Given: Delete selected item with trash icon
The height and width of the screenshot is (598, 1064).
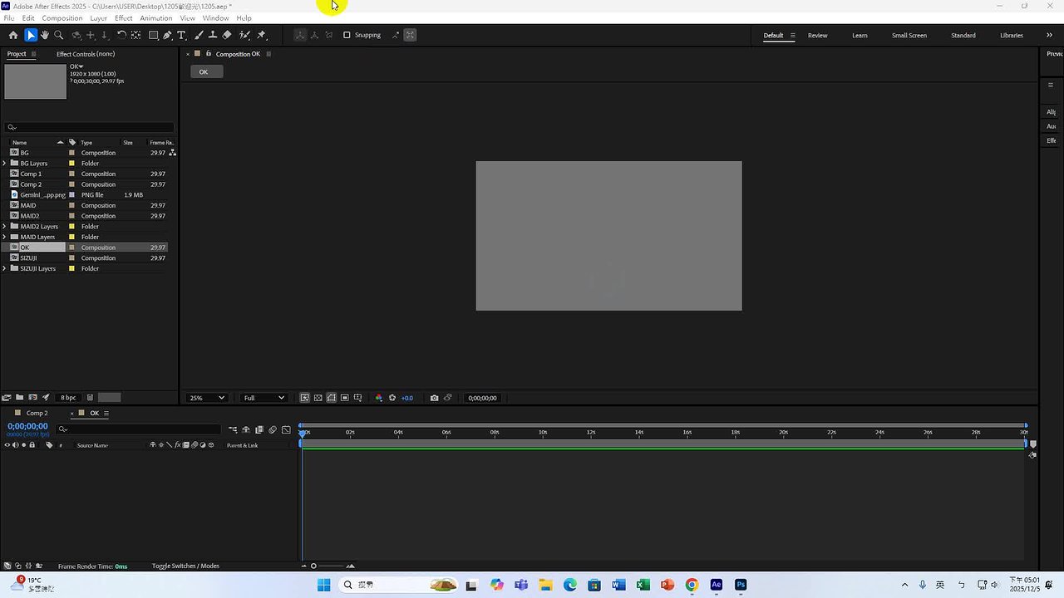Looking at the screenshot, I should click(x=90, y=398).
